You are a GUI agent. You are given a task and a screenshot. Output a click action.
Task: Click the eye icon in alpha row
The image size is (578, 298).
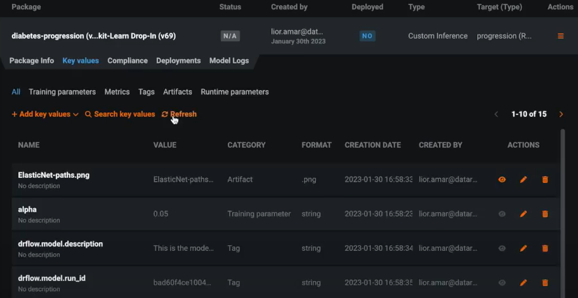(x=502, y=214)
